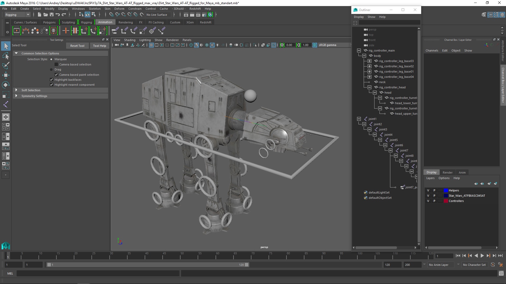Click the auto keyframe toggle icon

point(493,265)
